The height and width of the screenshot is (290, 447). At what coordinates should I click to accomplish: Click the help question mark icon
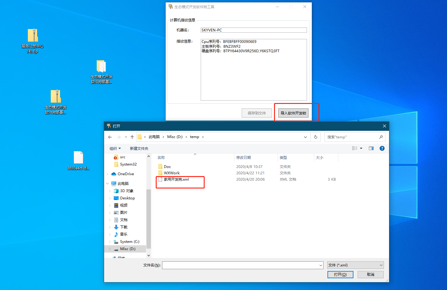pyautogui.click(x=382, y=148)
